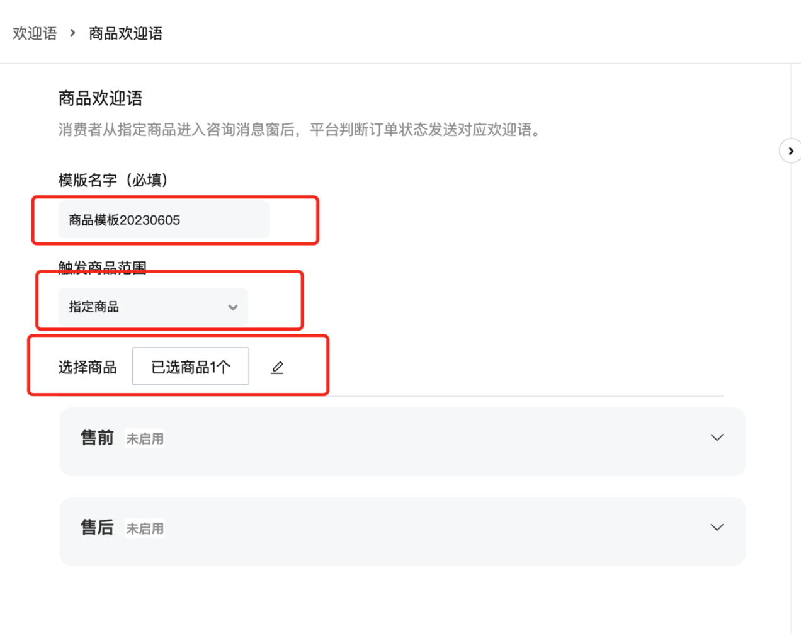Focus the 模版名字 input with 商品模板20230605
Viewport: 806px width, 643px height.
click(x=164, y=220)
